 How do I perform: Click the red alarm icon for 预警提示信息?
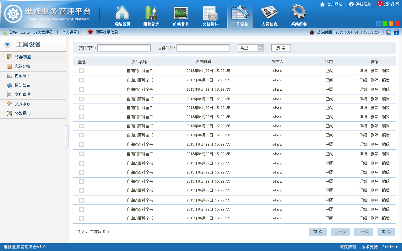click(90, 32)
